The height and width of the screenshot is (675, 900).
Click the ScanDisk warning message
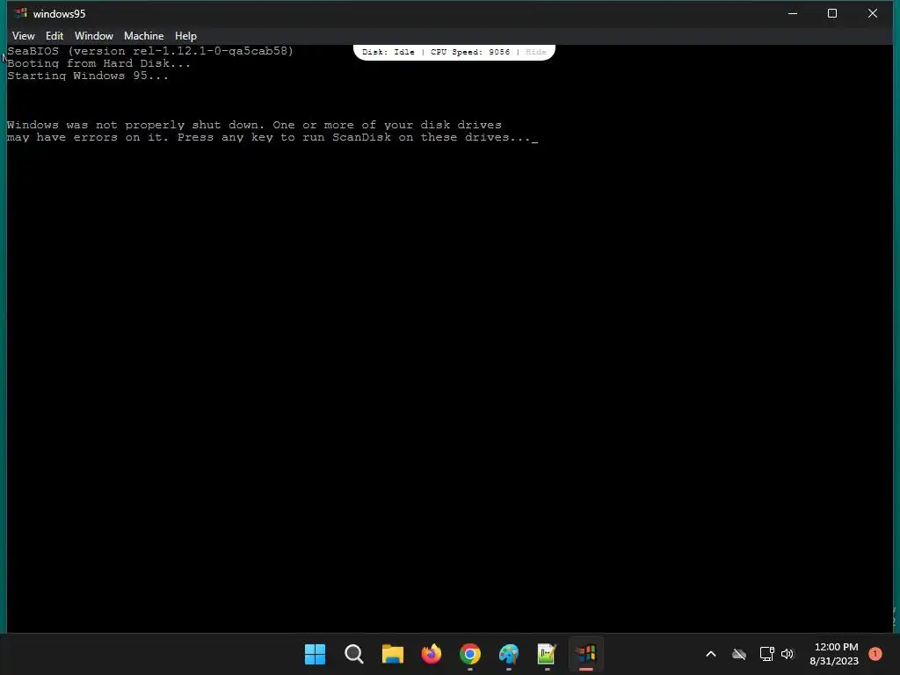[x=272, y=132]
